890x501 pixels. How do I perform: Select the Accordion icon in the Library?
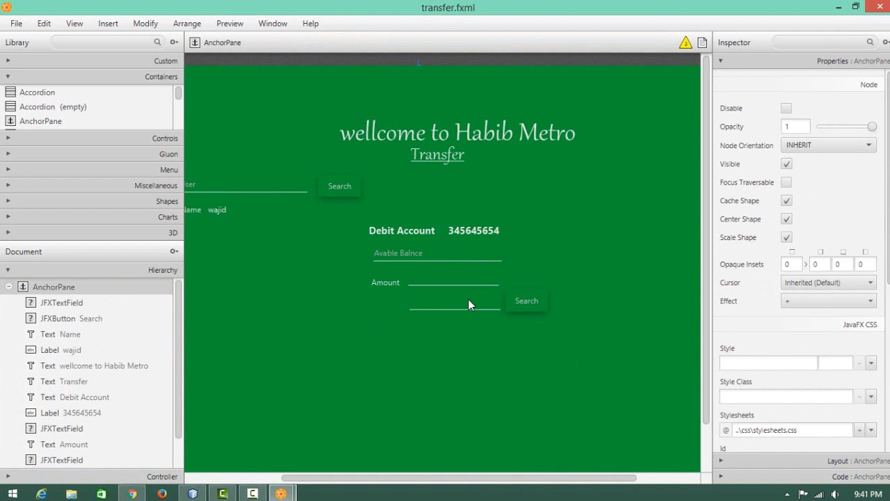[x=10, y=92]
